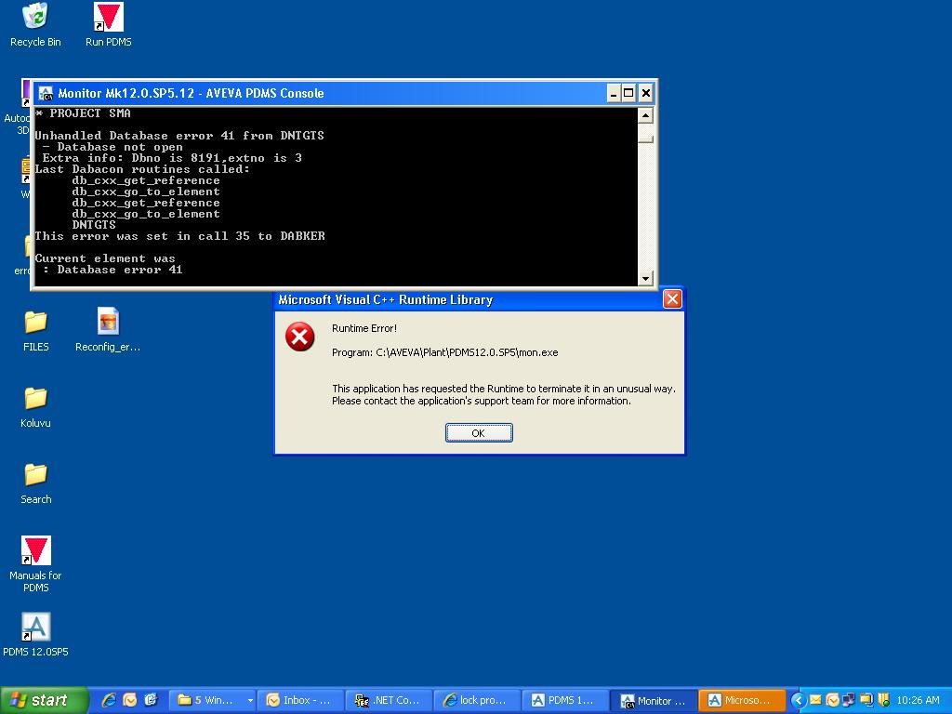This screenshot has height=714, width=952.
Task: Click the '- Database not open' console line
Action: click(112, 147)
